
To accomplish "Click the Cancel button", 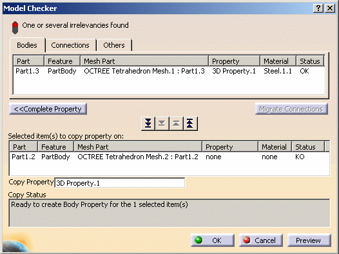I will pos(261,240).
